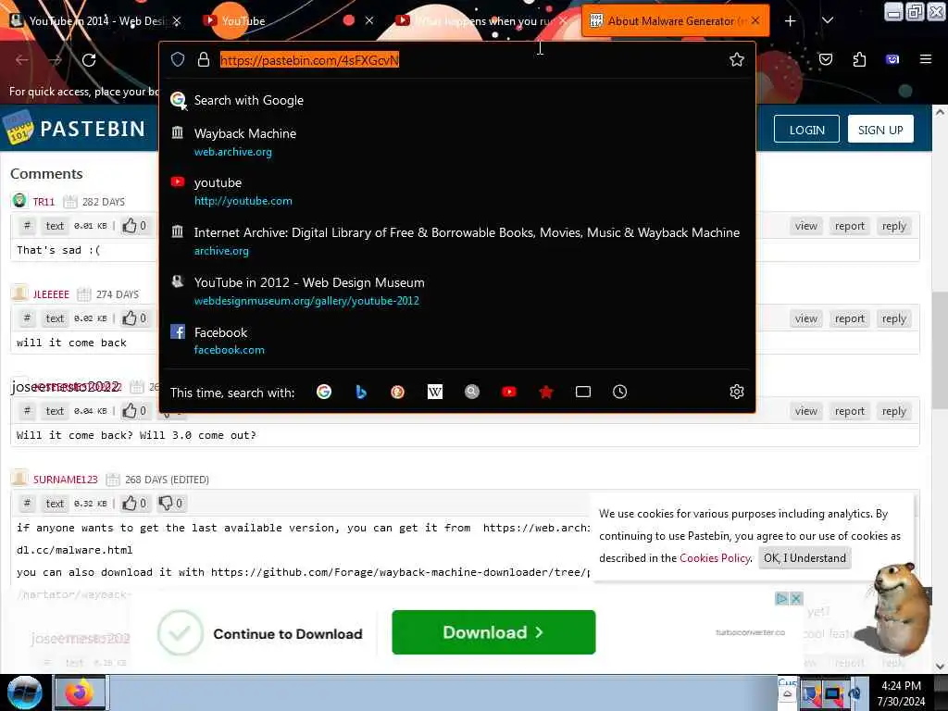Expand the list all tabs chevron
948x711 pixels.
(828, 21)
